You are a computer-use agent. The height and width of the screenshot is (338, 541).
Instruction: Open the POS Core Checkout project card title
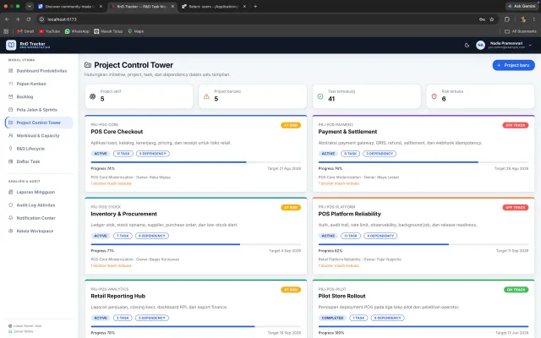(117, 132)
